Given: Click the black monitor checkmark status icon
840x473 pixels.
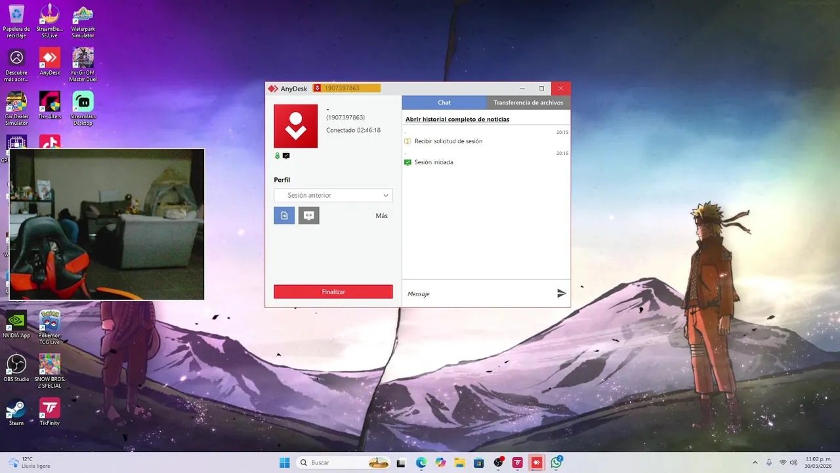Looking at the screenshot, I should tap(286, 156).
